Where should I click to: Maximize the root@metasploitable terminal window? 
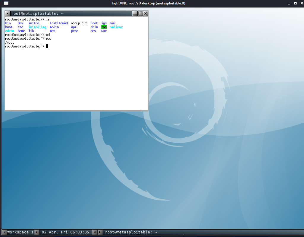140,14
